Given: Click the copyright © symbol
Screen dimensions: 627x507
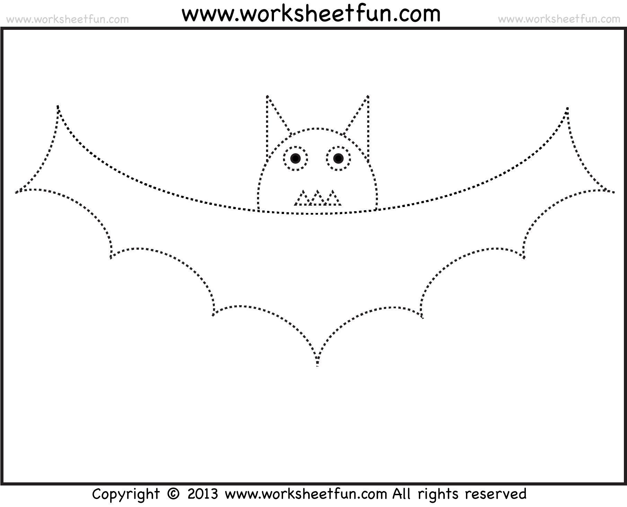Looking at the screenshot, I should (174, 493).
